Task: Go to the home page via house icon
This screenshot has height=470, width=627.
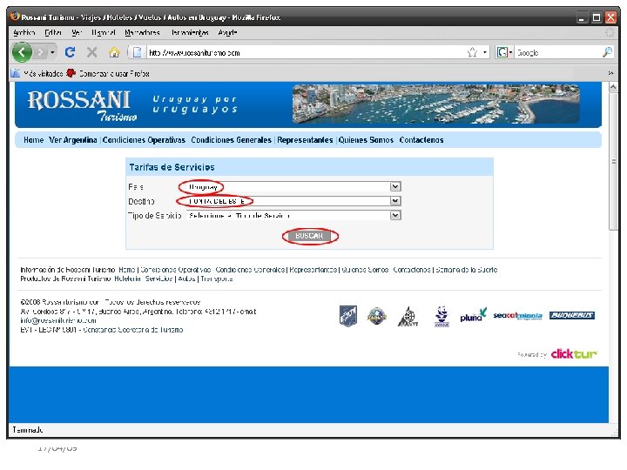Action: 114,52
